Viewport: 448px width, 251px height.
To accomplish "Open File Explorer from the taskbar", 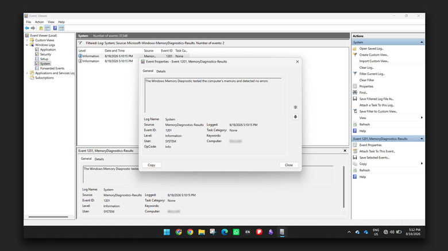I will pos(202,232).
